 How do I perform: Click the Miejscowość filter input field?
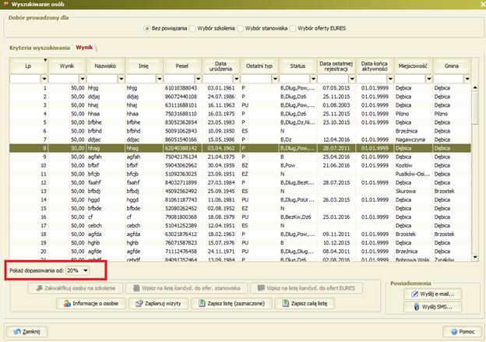point(410,79)
